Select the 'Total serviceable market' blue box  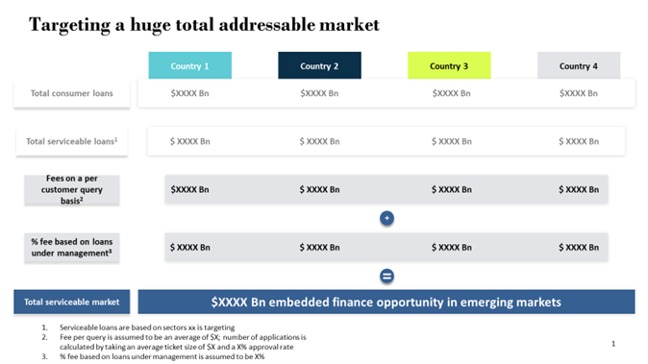(72, 303)
